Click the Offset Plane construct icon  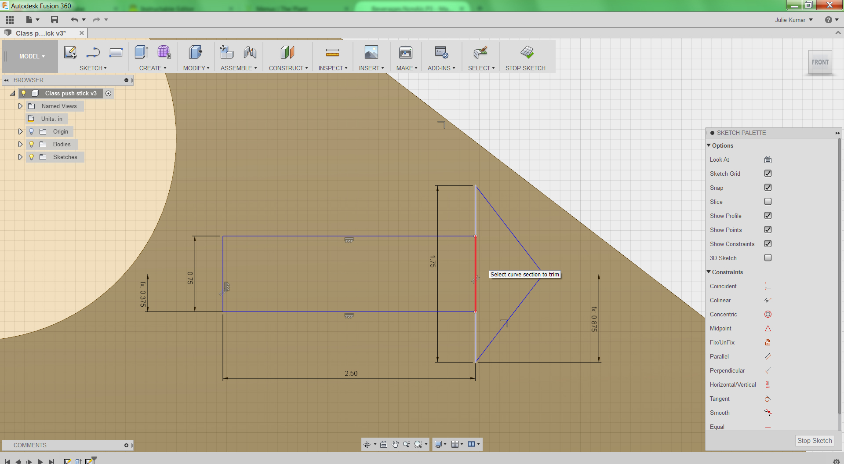click(287, 52)
